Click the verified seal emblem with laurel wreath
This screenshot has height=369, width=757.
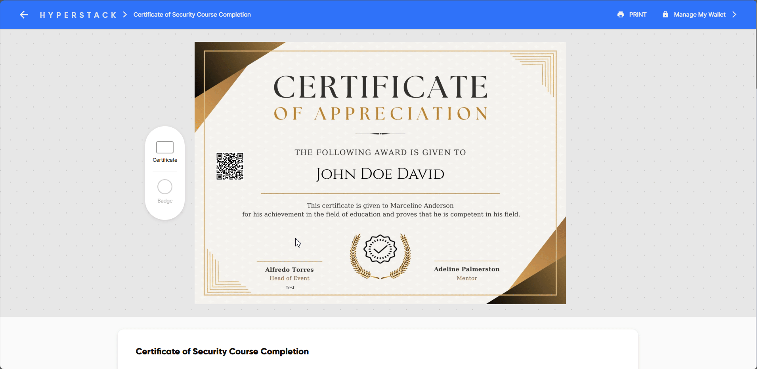[380, 256]
